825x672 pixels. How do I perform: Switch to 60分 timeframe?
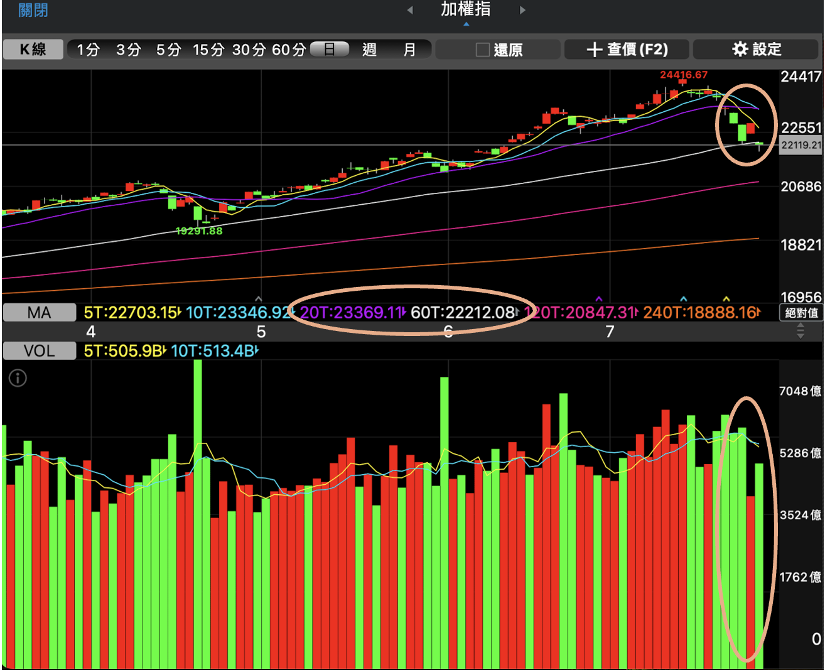289,50
